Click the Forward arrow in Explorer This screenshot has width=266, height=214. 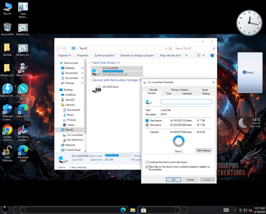pos(64,48)
